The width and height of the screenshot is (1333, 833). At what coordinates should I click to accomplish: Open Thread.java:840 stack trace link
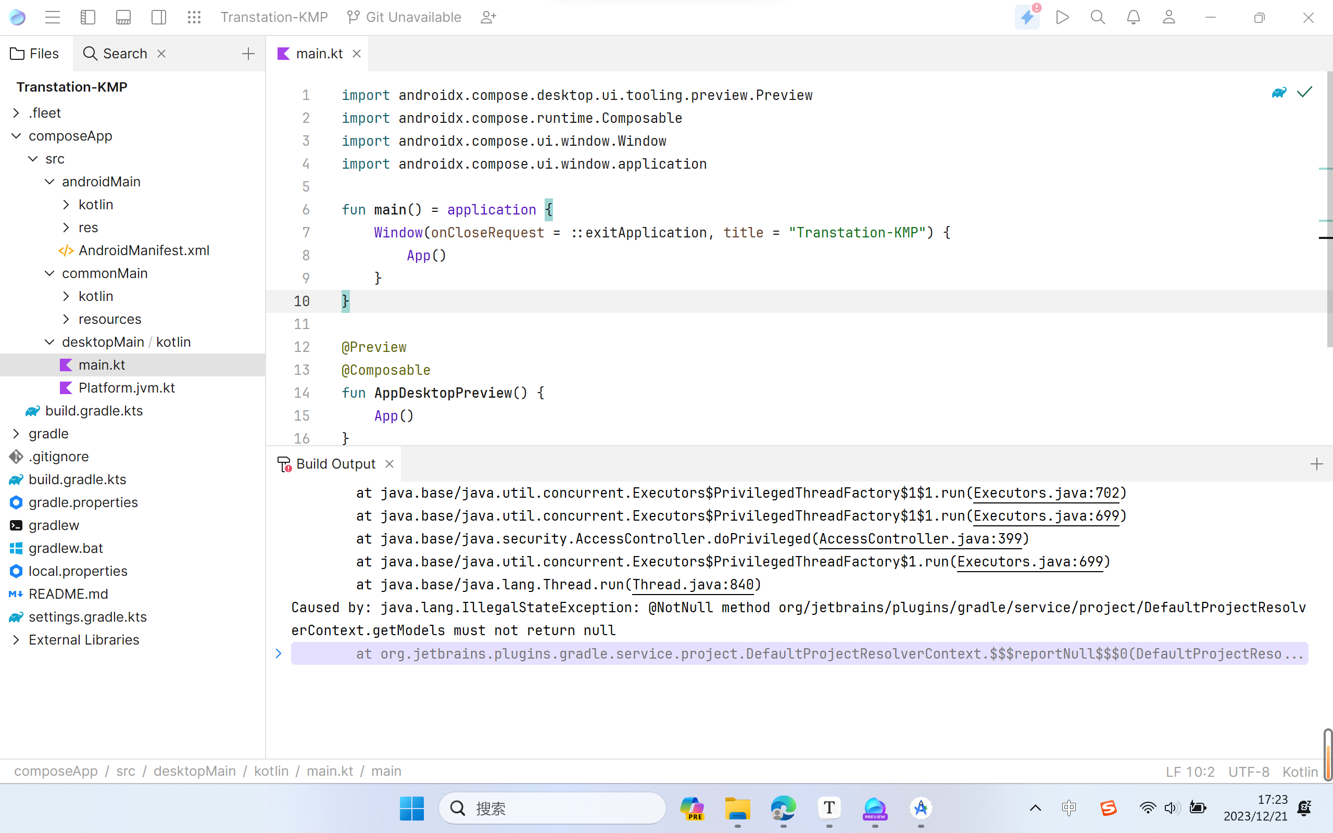(x=693, y=585)
